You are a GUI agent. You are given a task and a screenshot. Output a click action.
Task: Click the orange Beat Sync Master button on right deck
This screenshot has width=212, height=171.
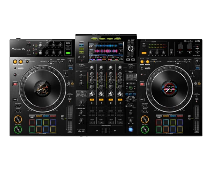point(199,84)
